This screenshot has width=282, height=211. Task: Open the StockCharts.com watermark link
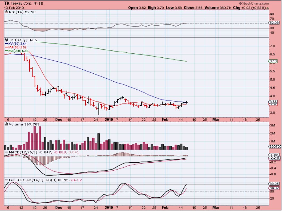pos(254,3)
